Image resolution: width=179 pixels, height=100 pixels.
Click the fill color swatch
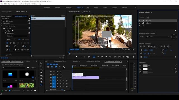[145, 66]
